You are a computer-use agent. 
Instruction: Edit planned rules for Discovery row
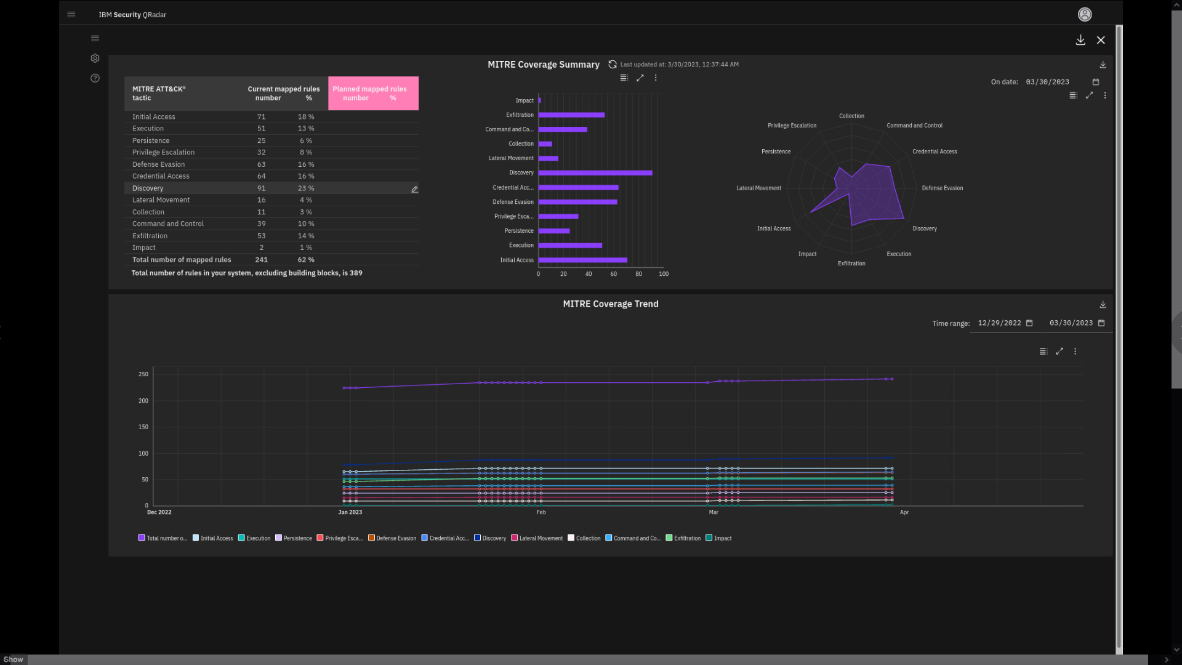(414, 189)
